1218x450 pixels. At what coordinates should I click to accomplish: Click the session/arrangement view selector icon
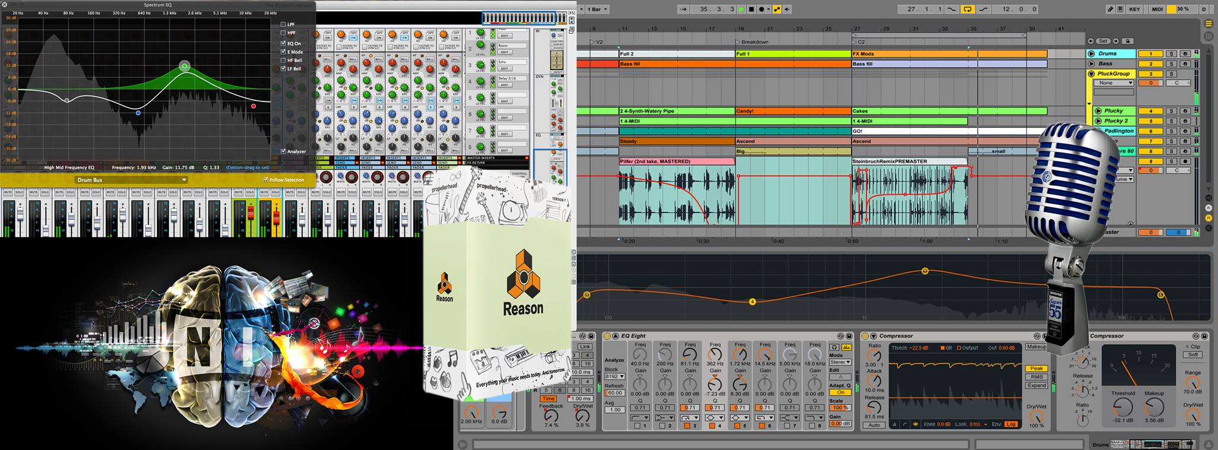(1208, 24)
